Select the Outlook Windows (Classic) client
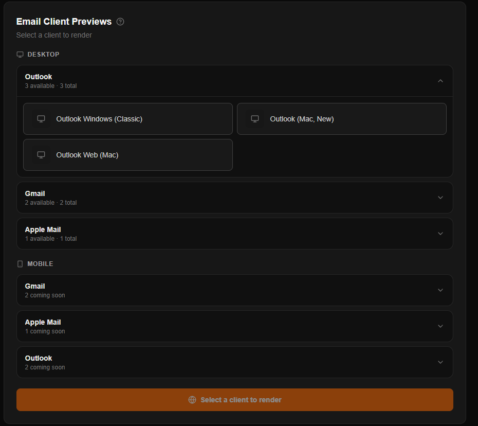Viewport: 478px width, 426px height. click(x=128, y=119)
